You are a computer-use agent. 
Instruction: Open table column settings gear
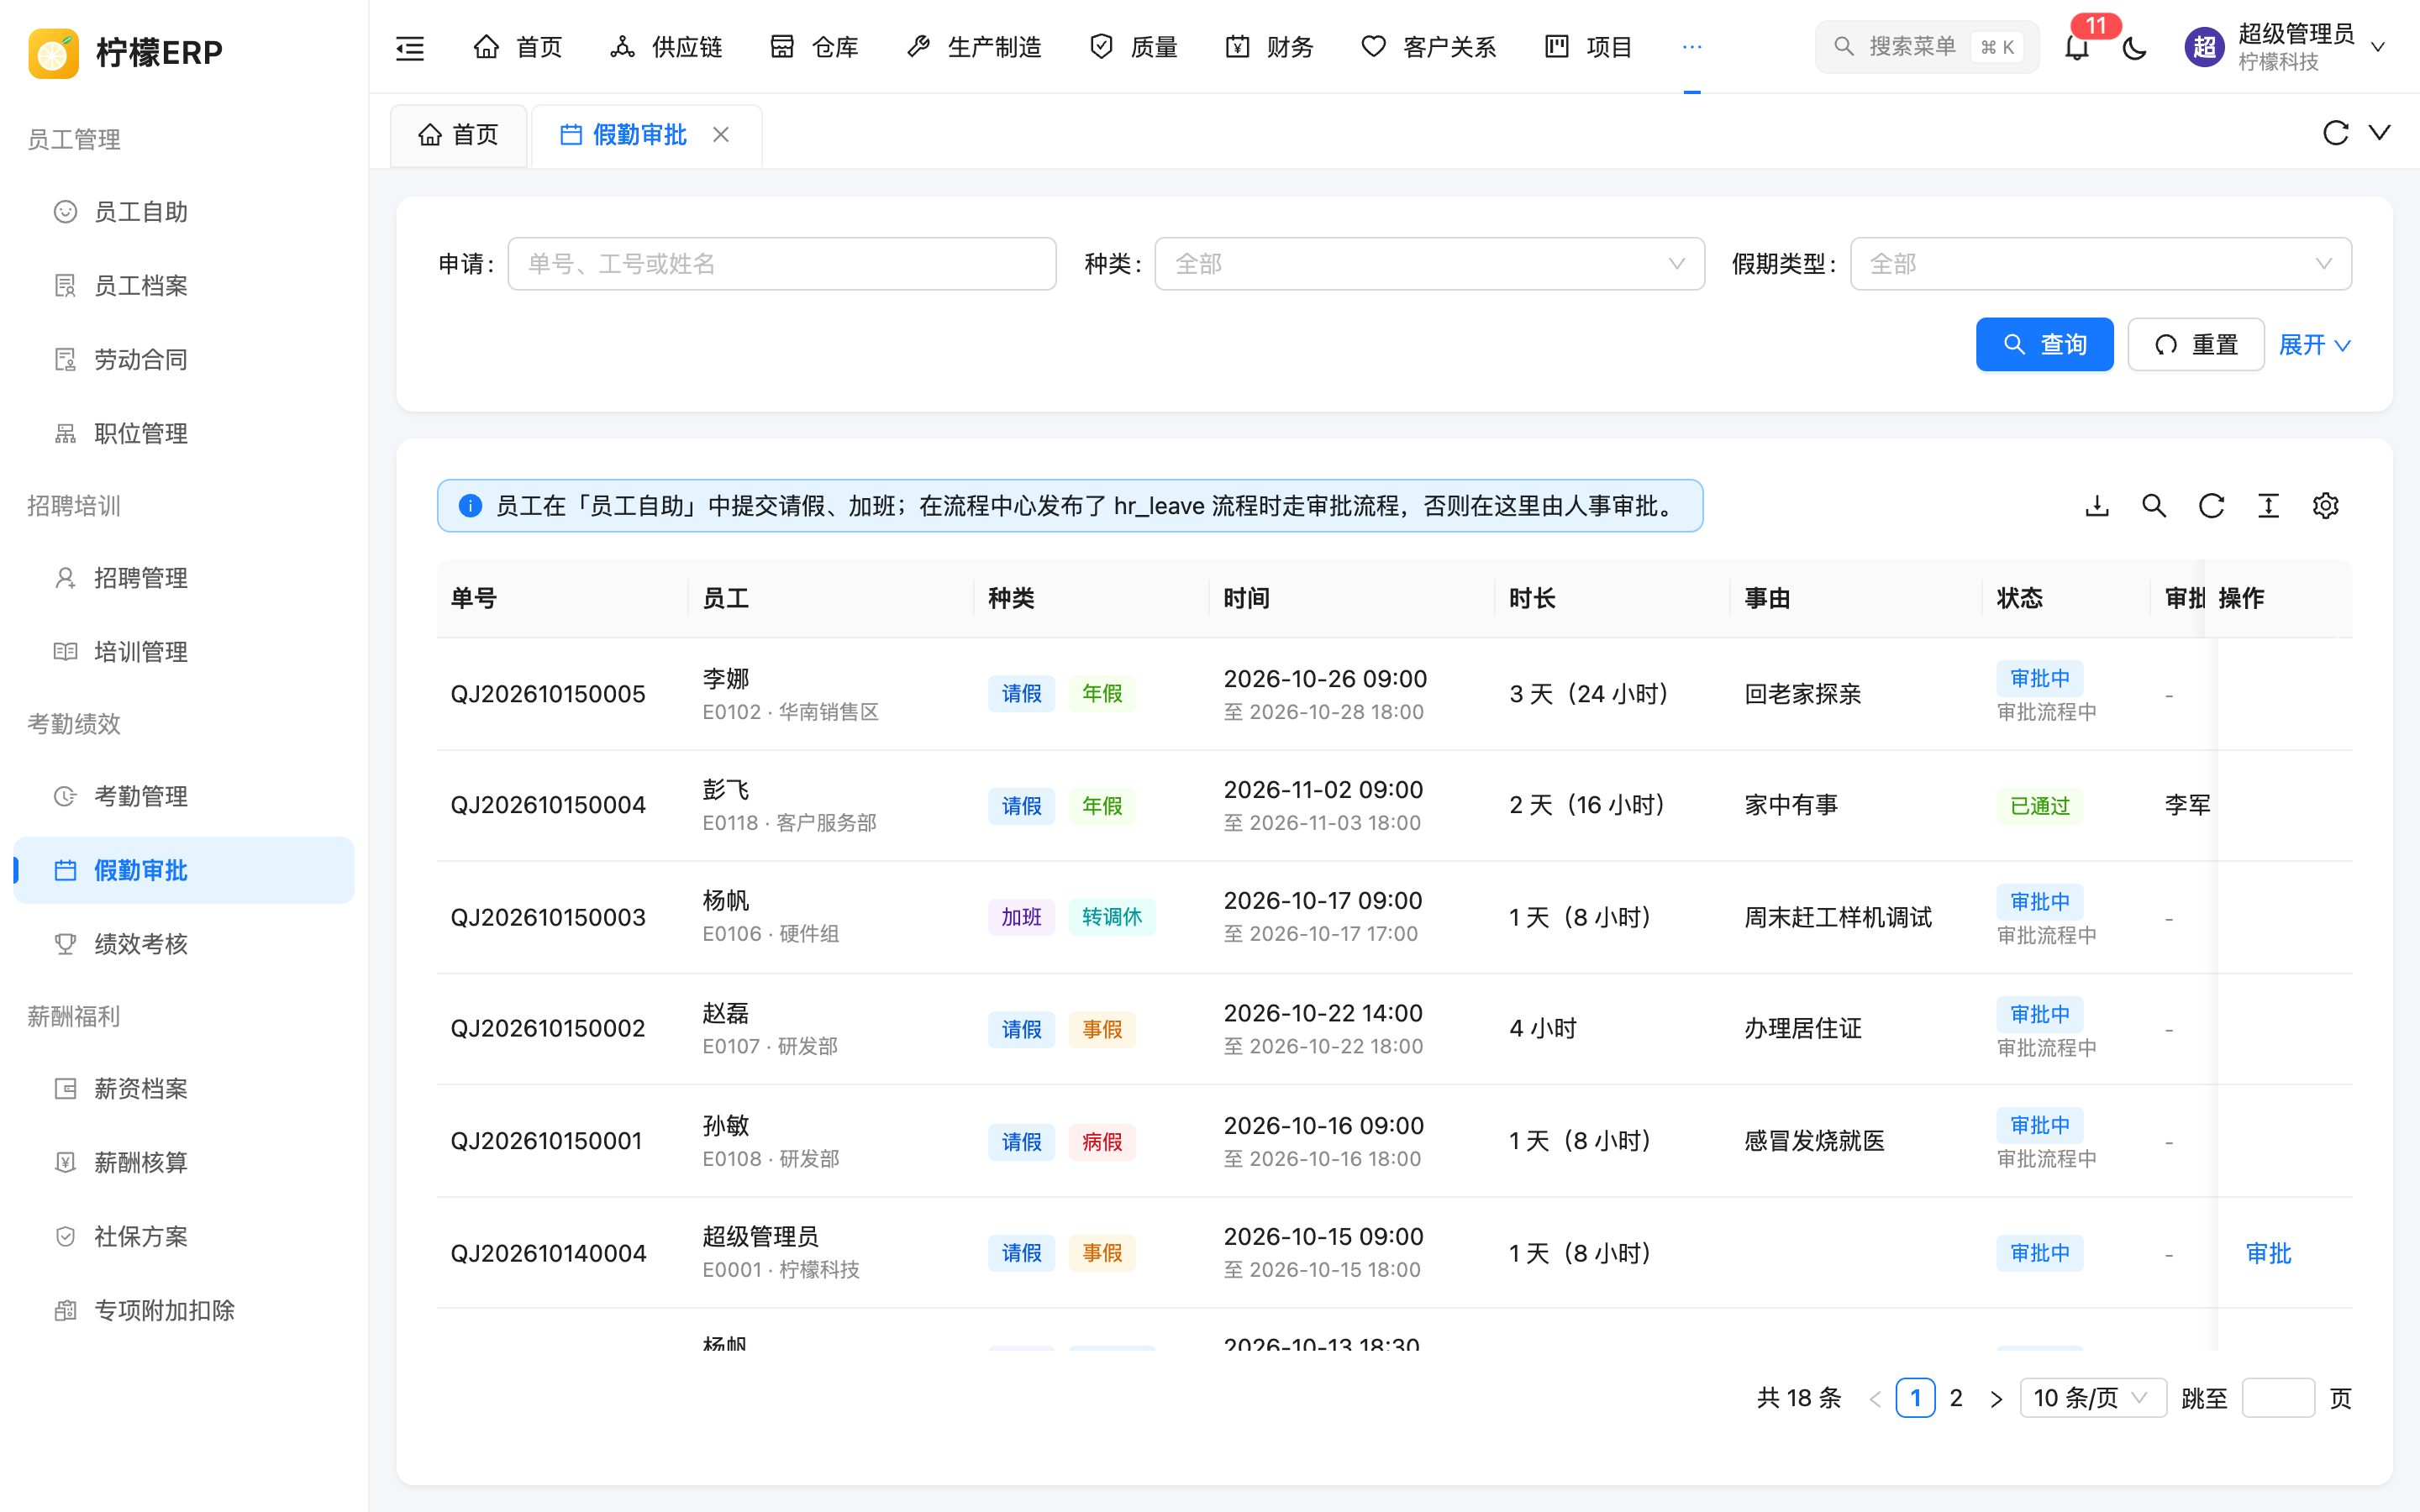tap(2325, 506)
